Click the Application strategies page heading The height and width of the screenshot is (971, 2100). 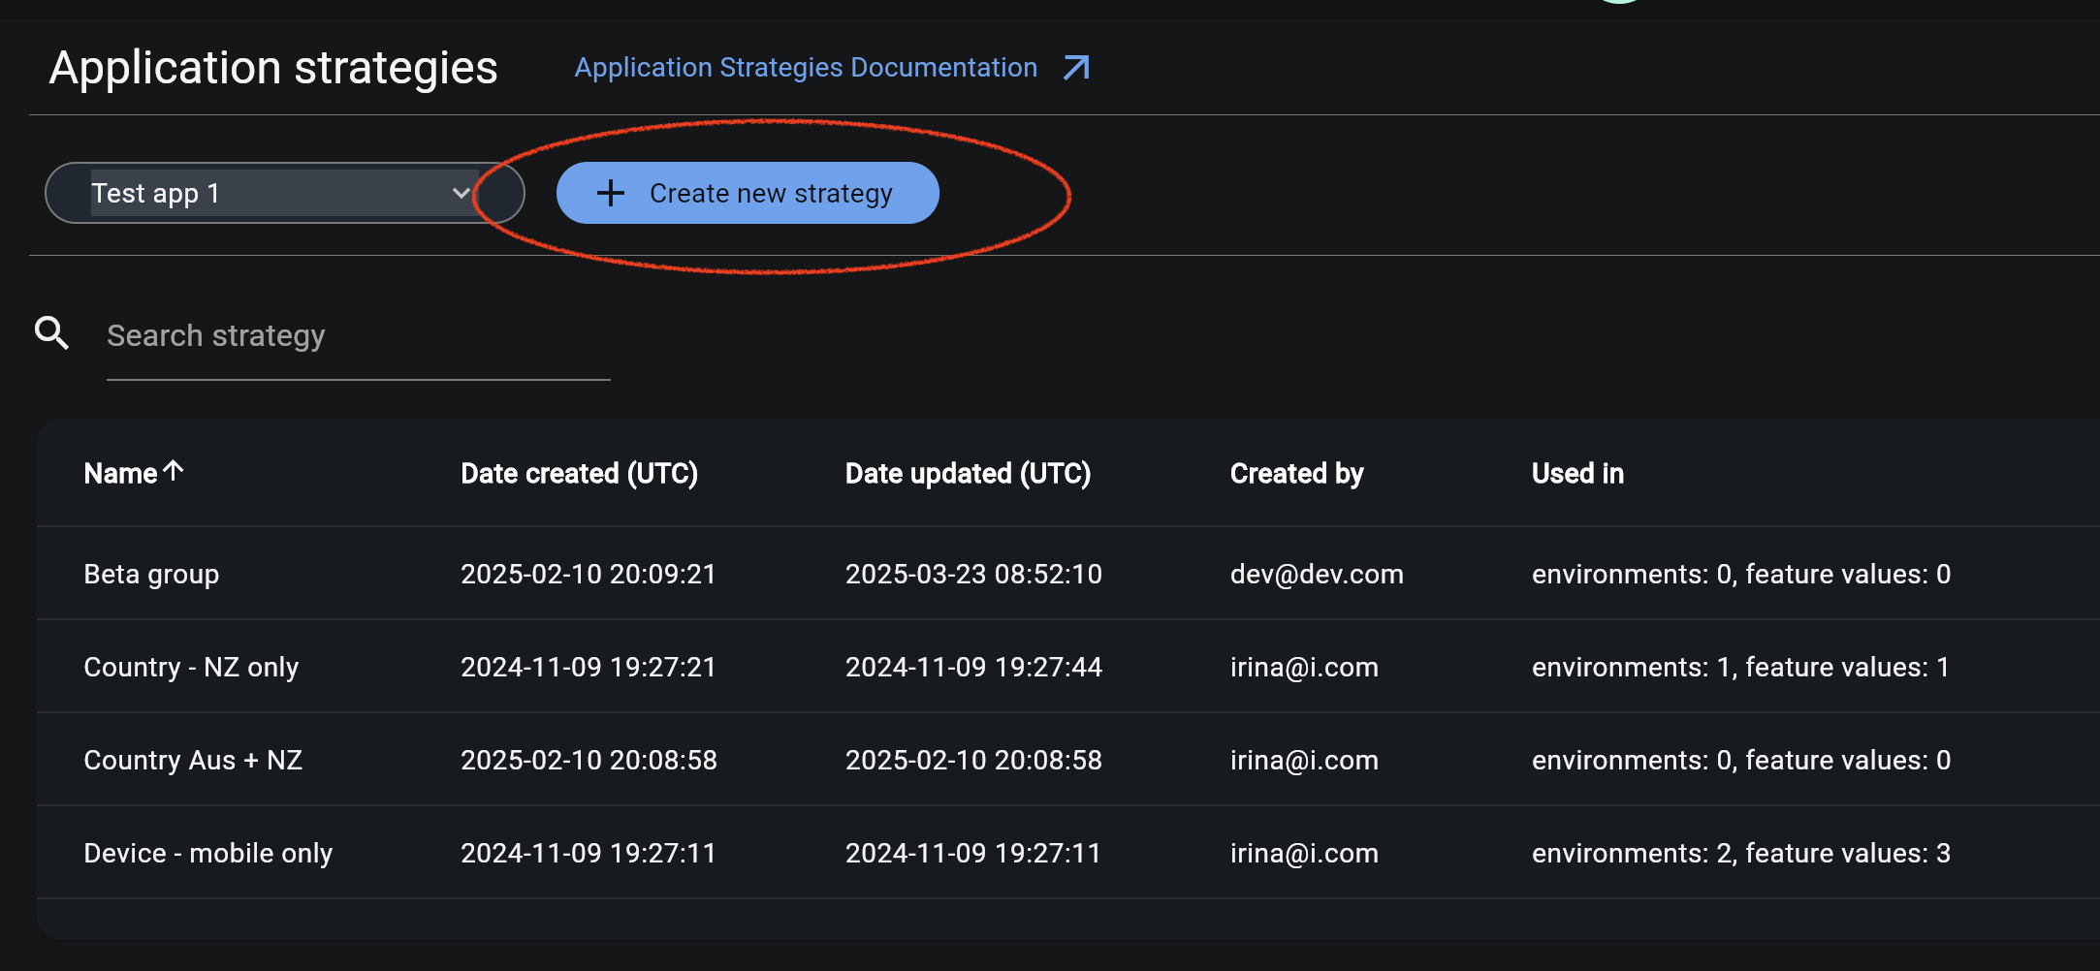[274, 67]
